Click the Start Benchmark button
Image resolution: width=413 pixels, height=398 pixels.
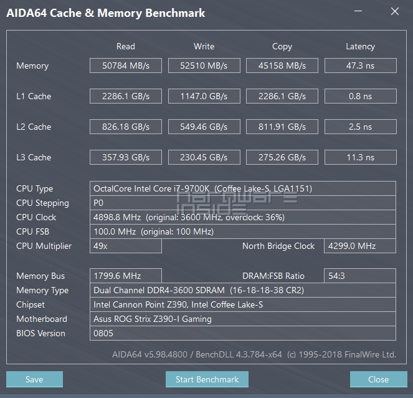(207, 379)
